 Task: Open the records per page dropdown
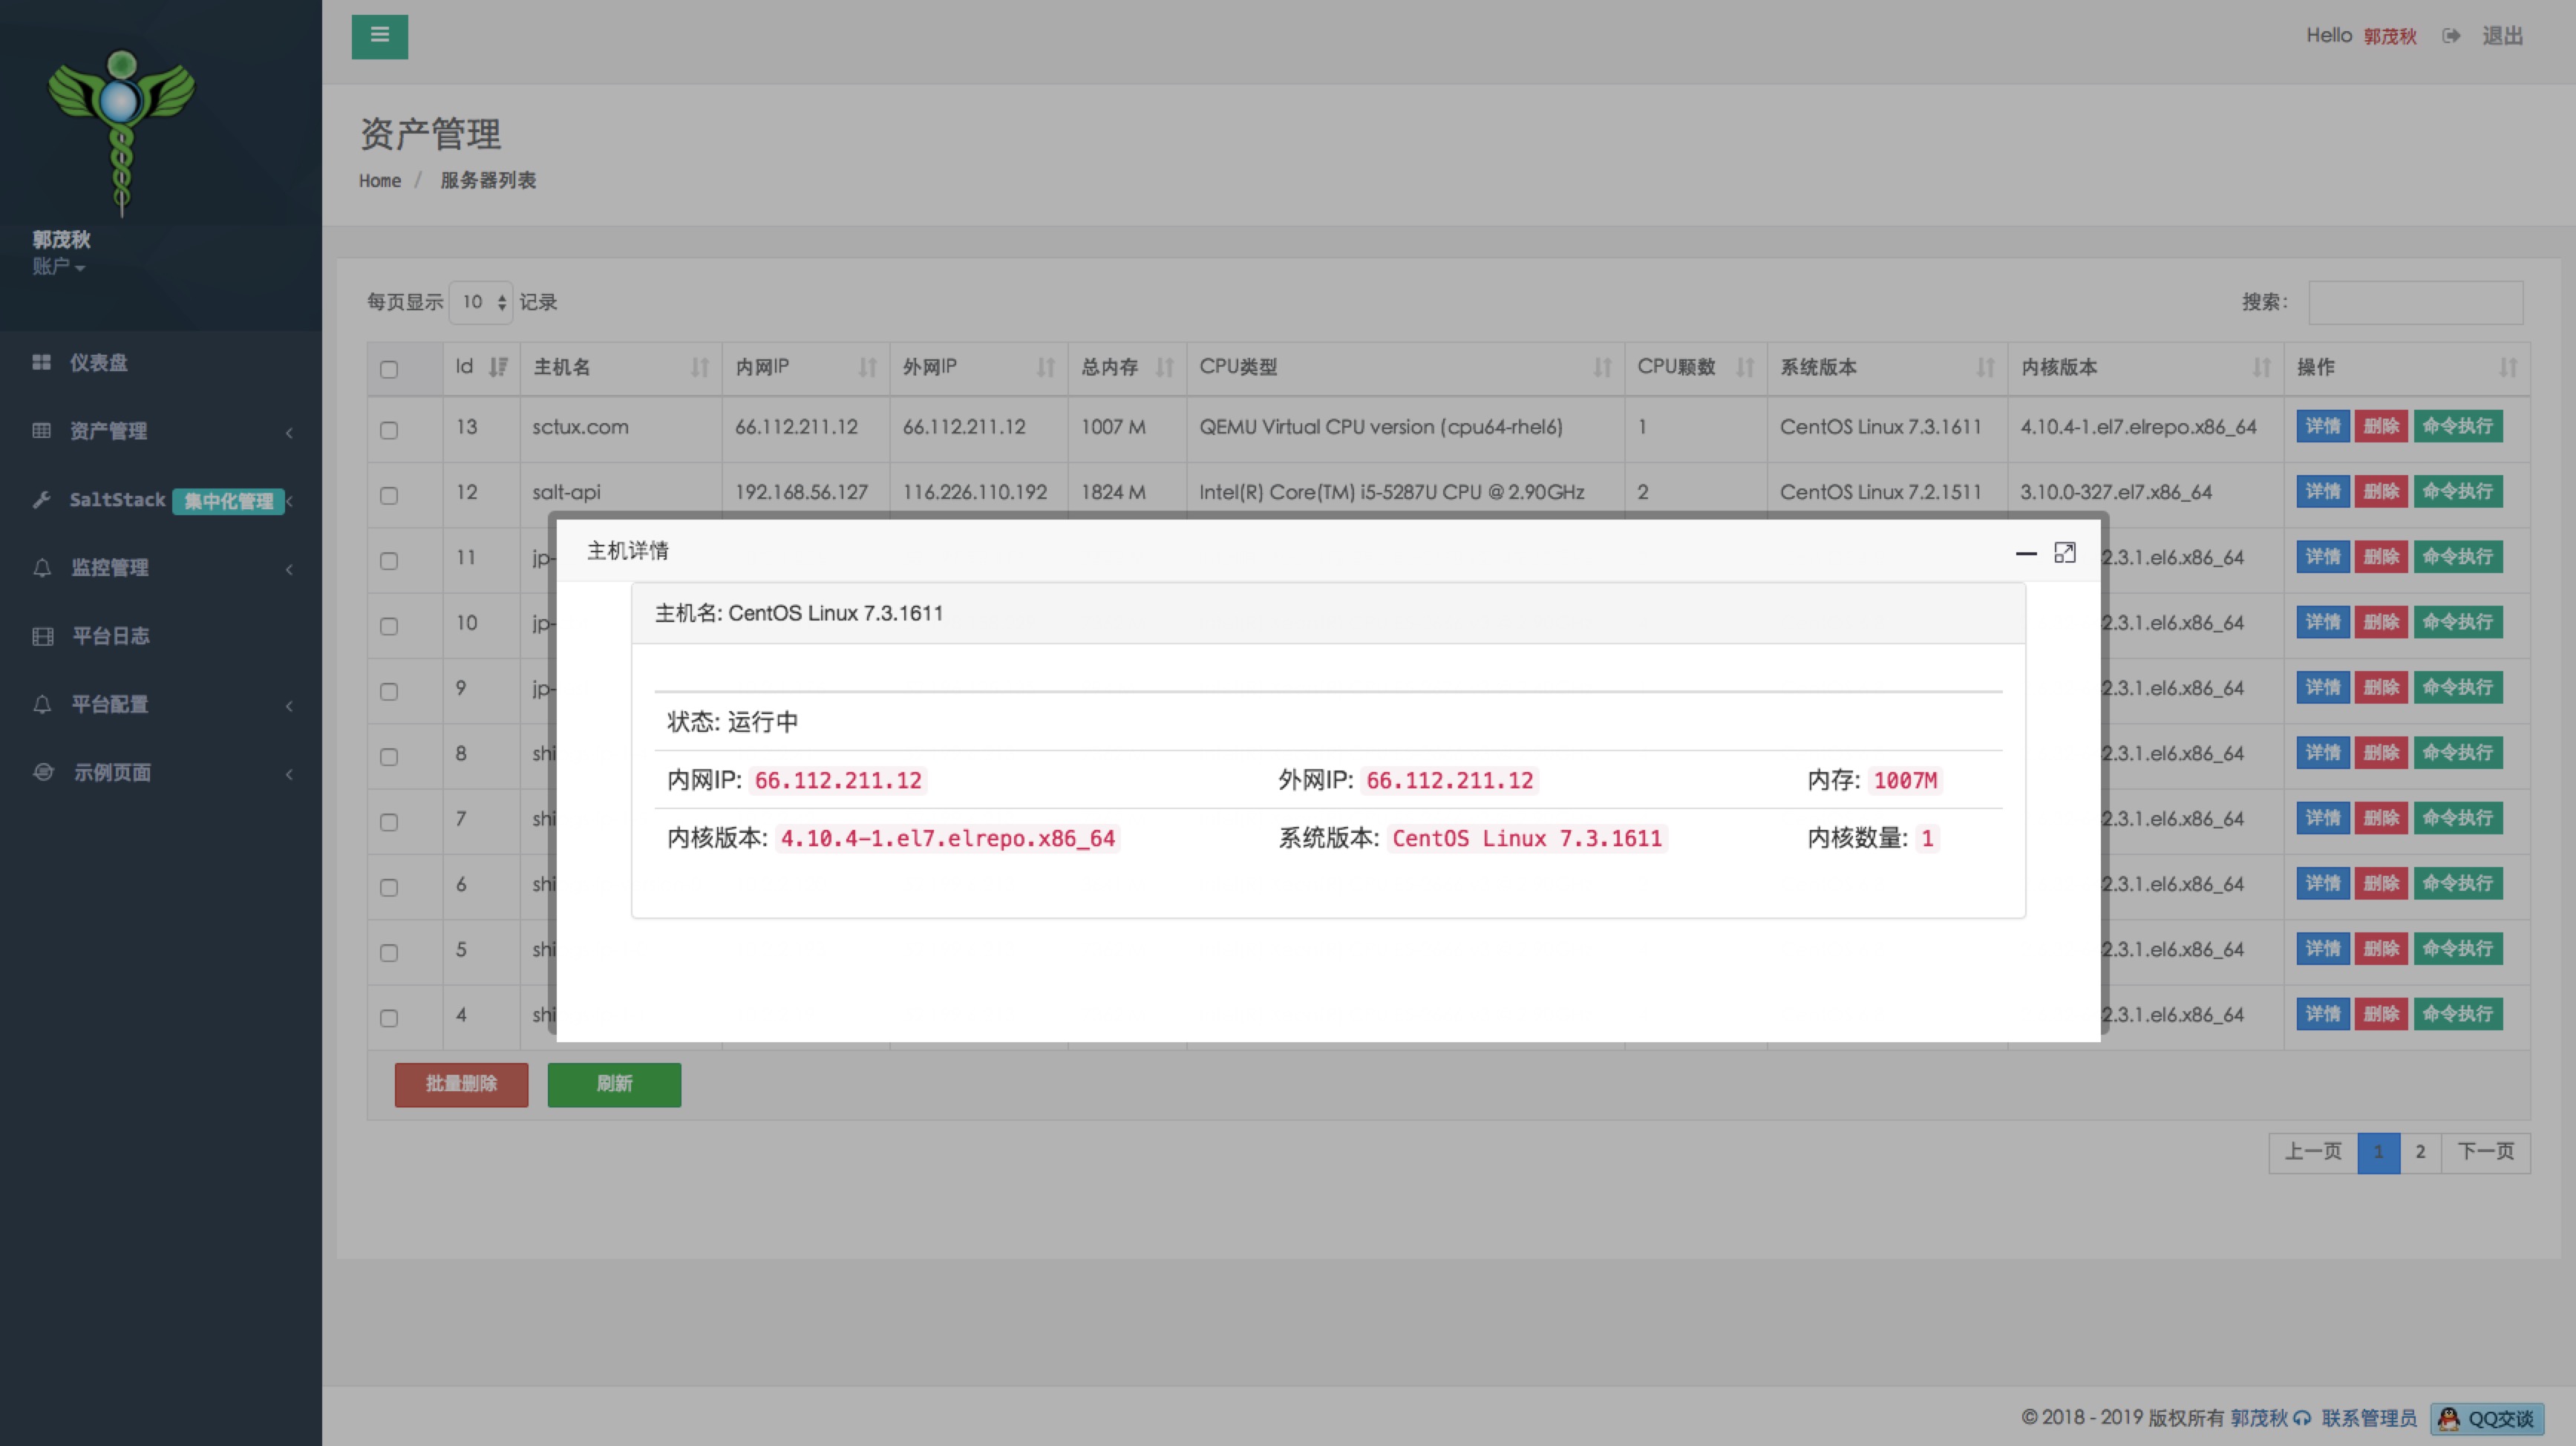(481, 302)
